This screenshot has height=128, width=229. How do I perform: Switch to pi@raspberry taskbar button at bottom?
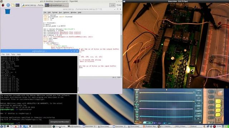coord(75,127)
